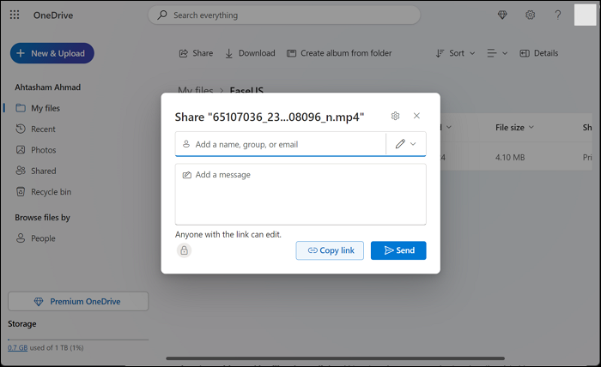Click the Send button

coord(398,250)
